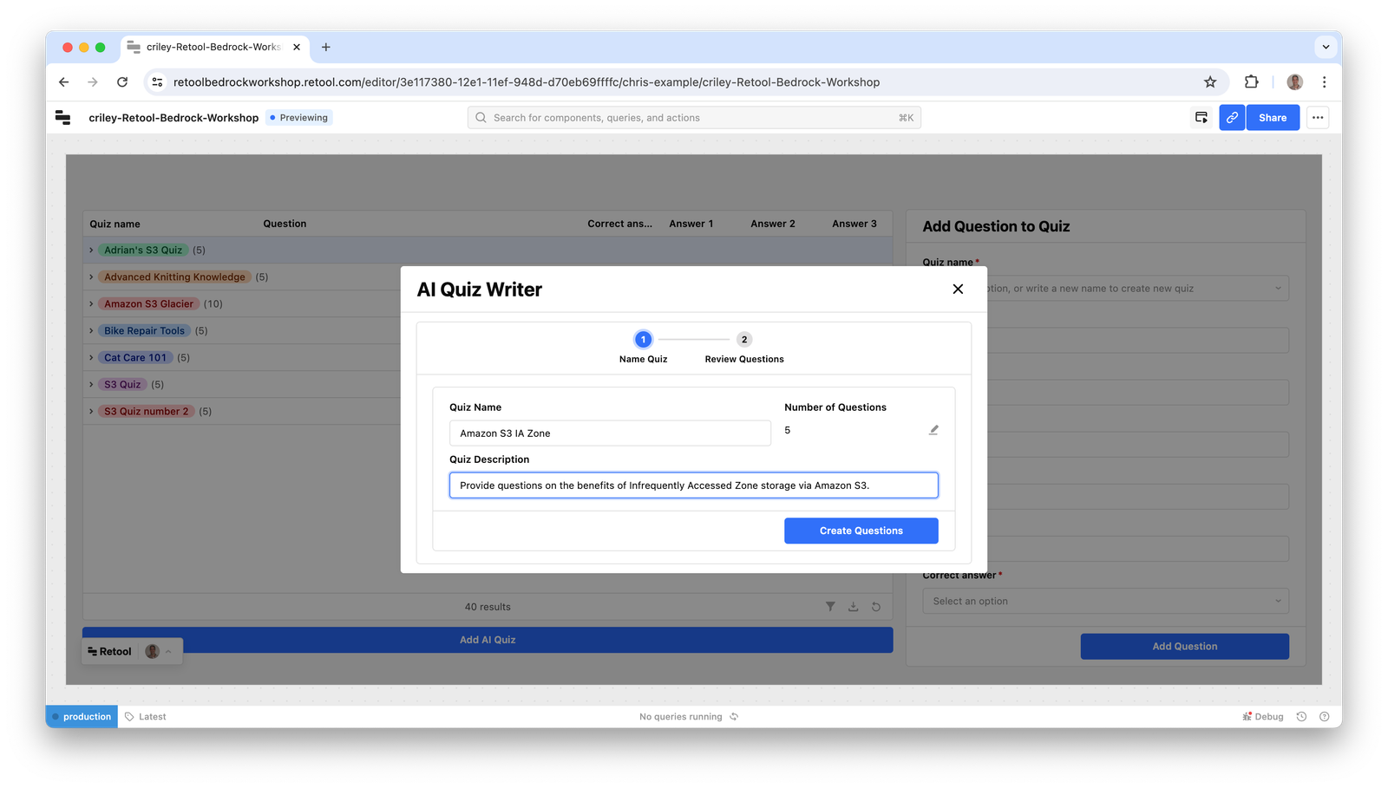Open Chrome profile avatar
1388x788 pixels.
point(1294,82)
